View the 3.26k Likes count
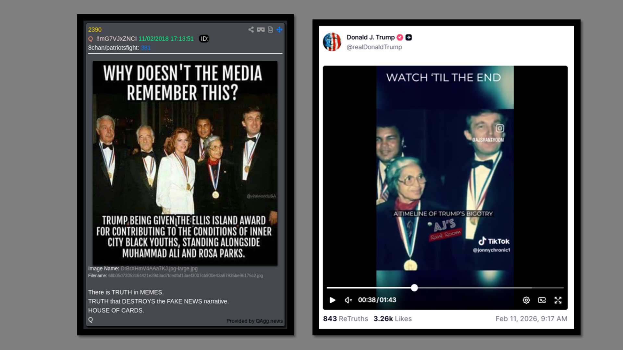Screen dimensions: 623x350 click(393, 319)
